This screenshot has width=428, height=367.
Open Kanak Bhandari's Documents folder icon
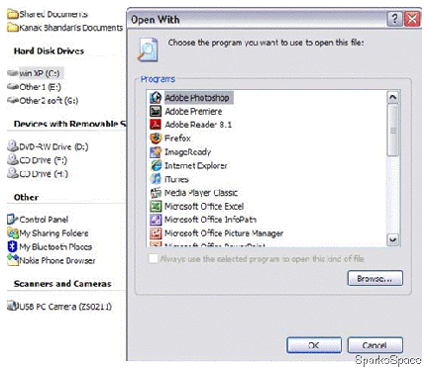[x=13, y=28]
